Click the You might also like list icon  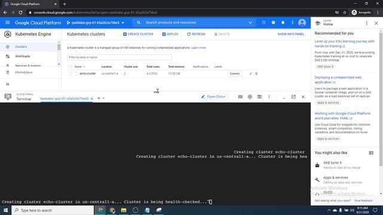(x=371, y=153)
